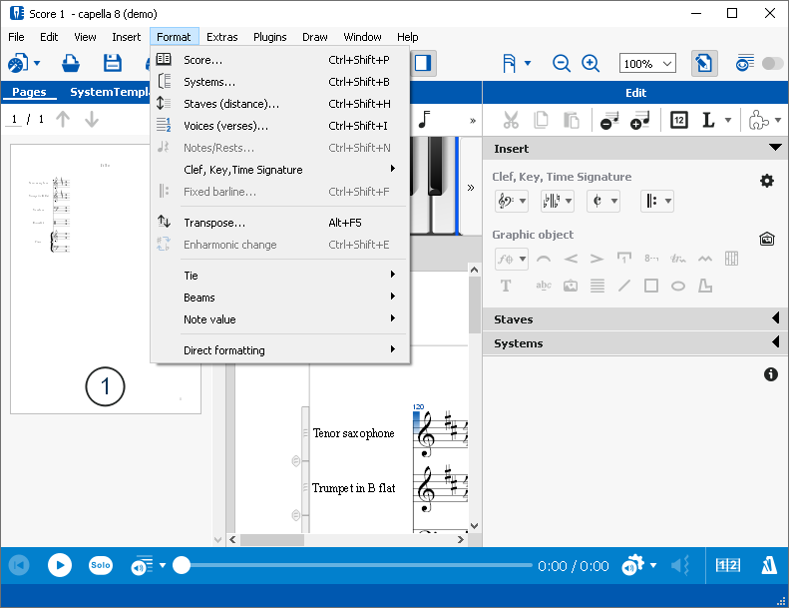Click the gallery icon beside Graphic object
Viewport: 789px width, 608px height.
pos(767,239)
